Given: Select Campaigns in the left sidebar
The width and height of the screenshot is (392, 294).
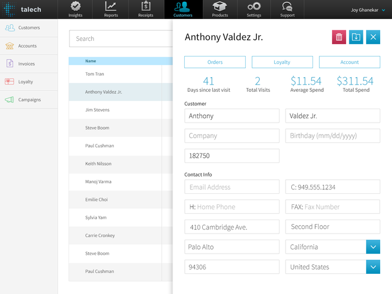Looking at the screenshot, I should [x=29, y=100].
